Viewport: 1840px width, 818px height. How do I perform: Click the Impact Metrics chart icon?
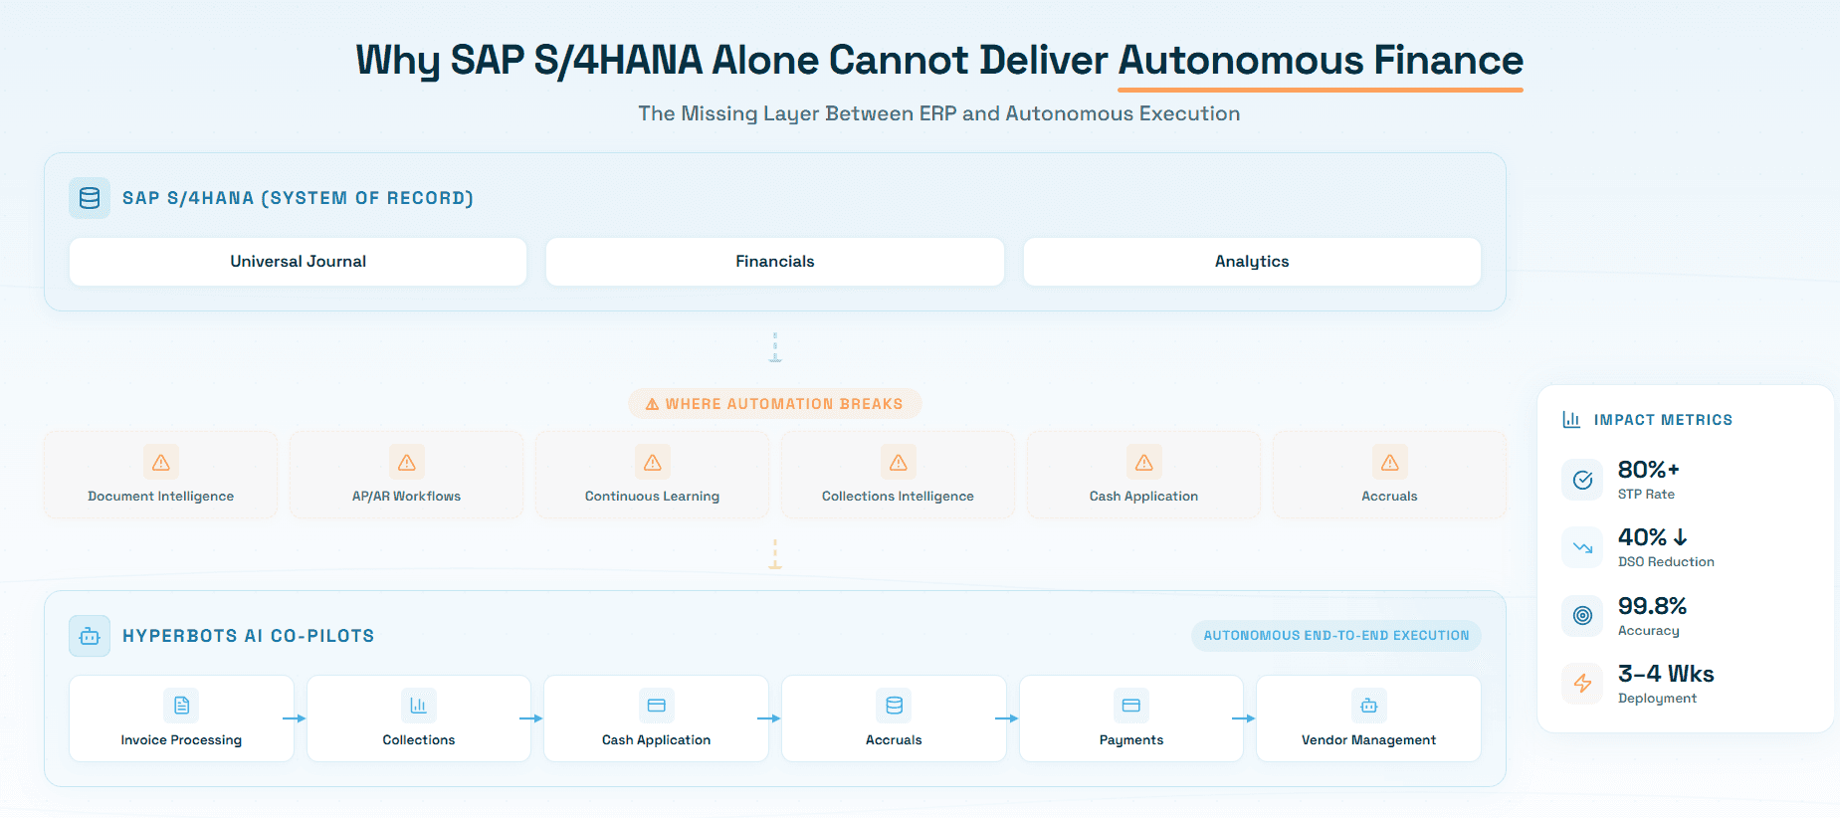pos(1571,419)
